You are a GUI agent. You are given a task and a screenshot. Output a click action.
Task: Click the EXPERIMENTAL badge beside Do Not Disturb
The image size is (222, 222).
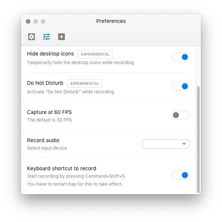[x=84, y=83]
